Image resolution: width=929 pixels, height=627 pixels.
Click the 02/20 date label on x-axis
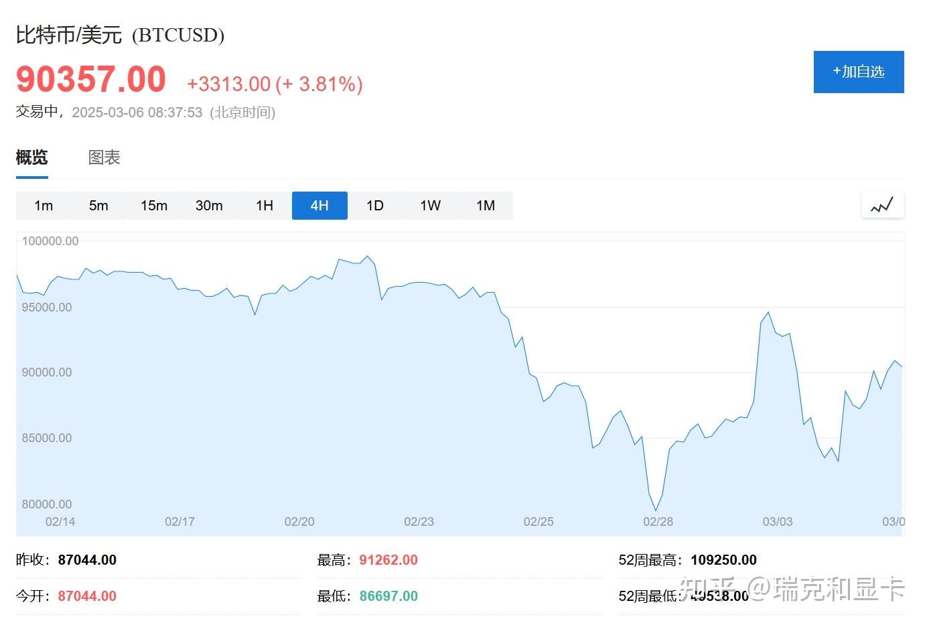point(299,522)
